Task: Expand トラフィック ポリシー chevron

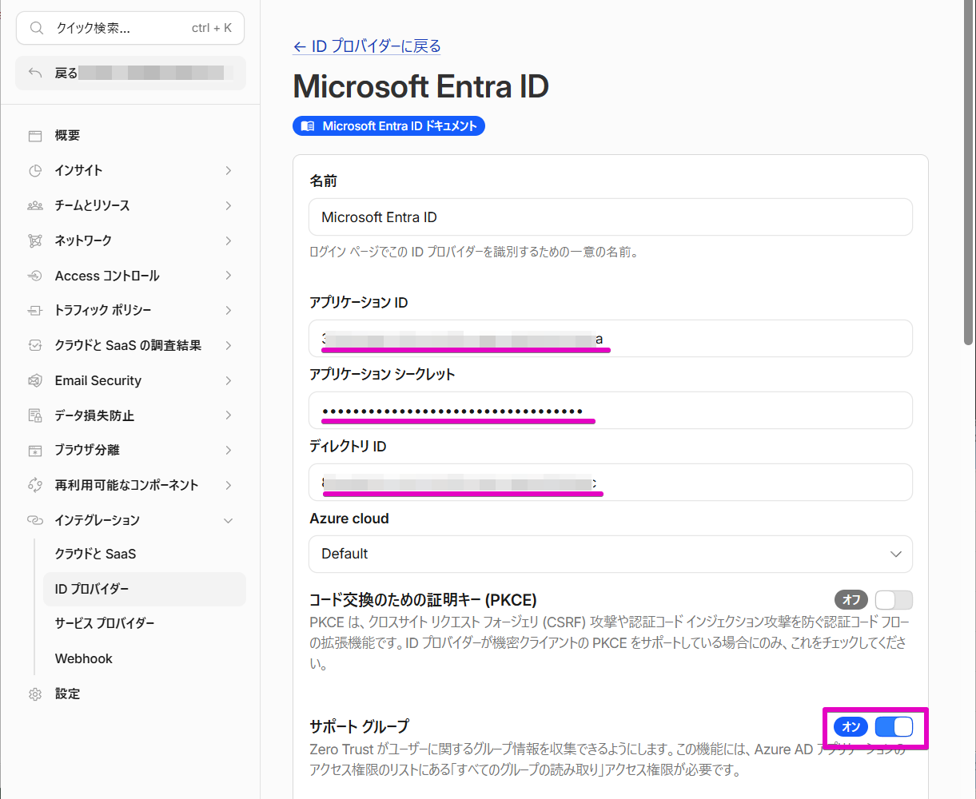Action: coord(229,310)
